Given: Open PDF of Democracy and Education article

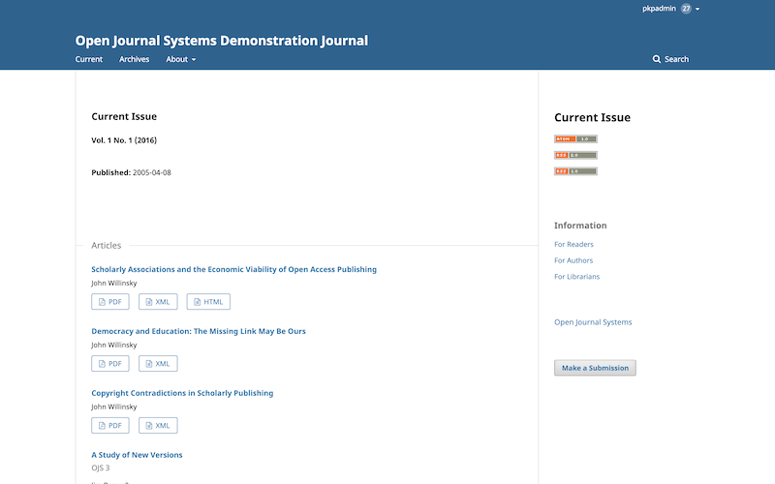Looking at the screenshot, I should tap(109, 364).
